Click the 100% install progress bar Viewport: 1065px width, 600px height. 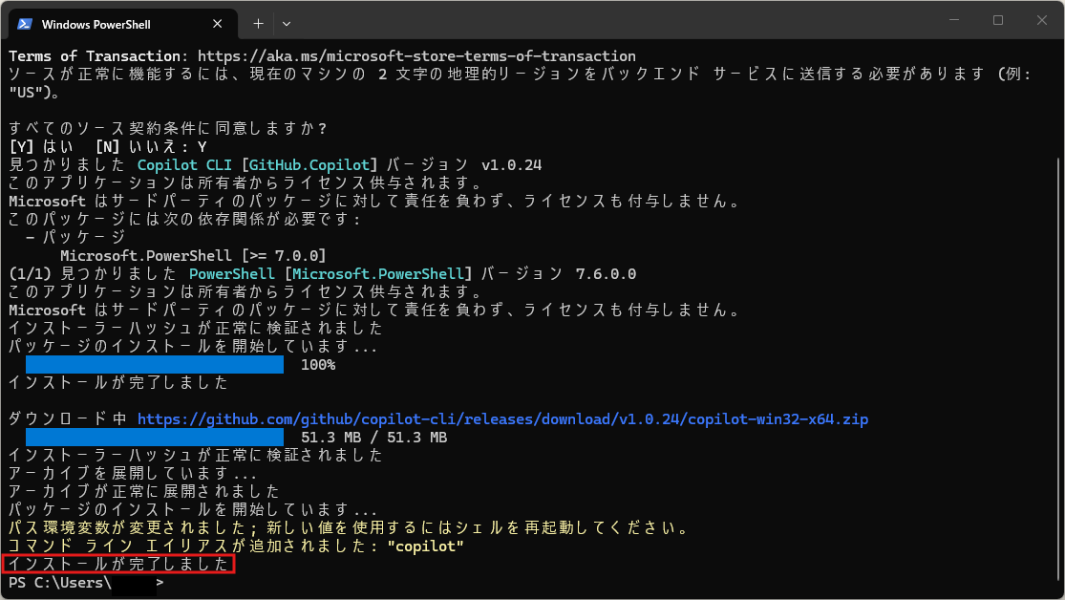pyautogui.click(x=155, y=364)
